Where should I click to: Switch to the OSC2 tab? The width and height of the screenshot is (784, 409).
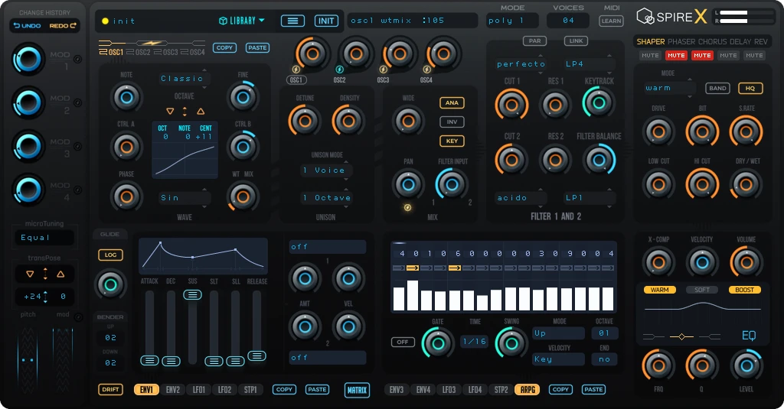[139, 52]
